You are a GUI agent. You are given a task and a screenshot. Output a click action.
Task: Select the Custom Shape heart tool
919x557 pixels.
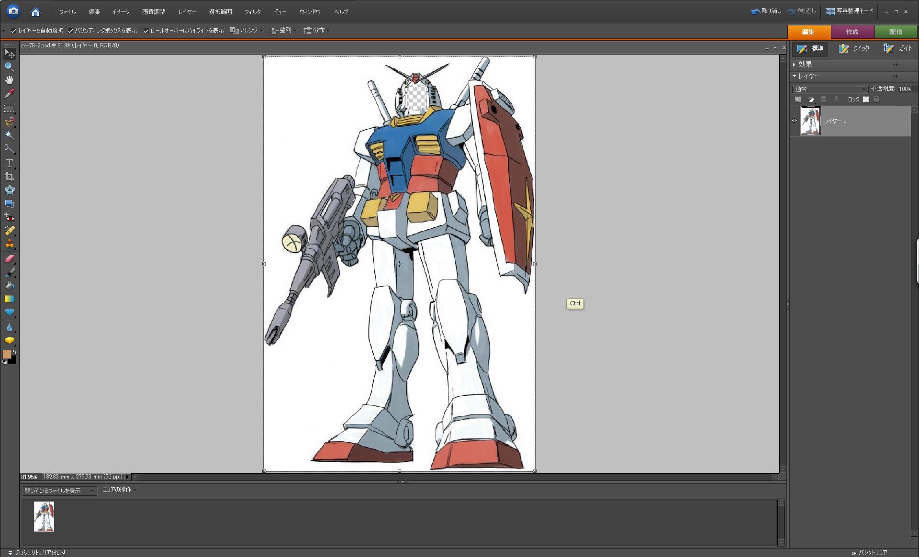(x=9, y=312)
